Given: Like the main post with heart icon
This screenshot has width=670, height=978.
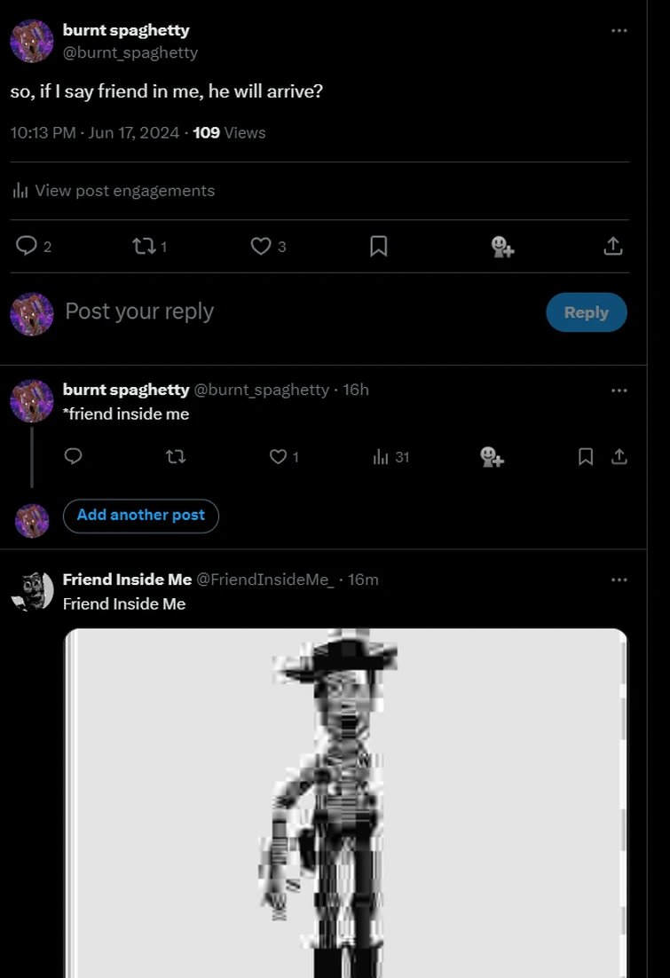Looking at the screenshot, I should 260,246.
